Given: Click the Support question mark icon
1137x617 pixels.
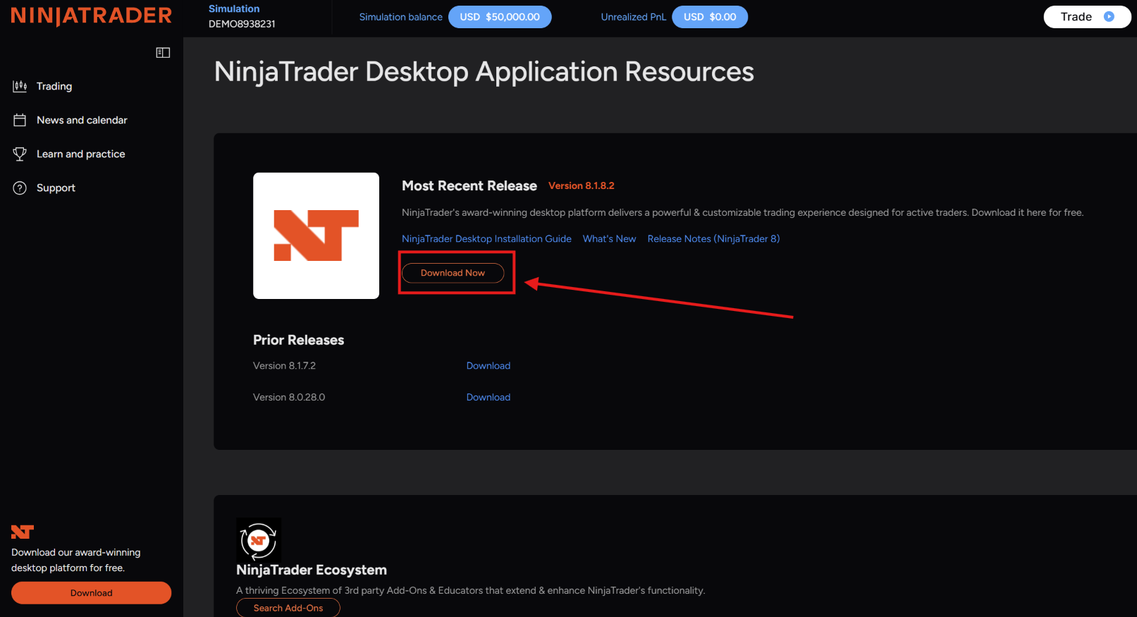Looking at the screenshot, I should (20, 188).
